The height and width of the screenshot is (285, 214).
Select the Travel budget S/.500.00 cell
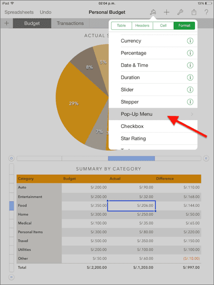click(x=85, y=241)
